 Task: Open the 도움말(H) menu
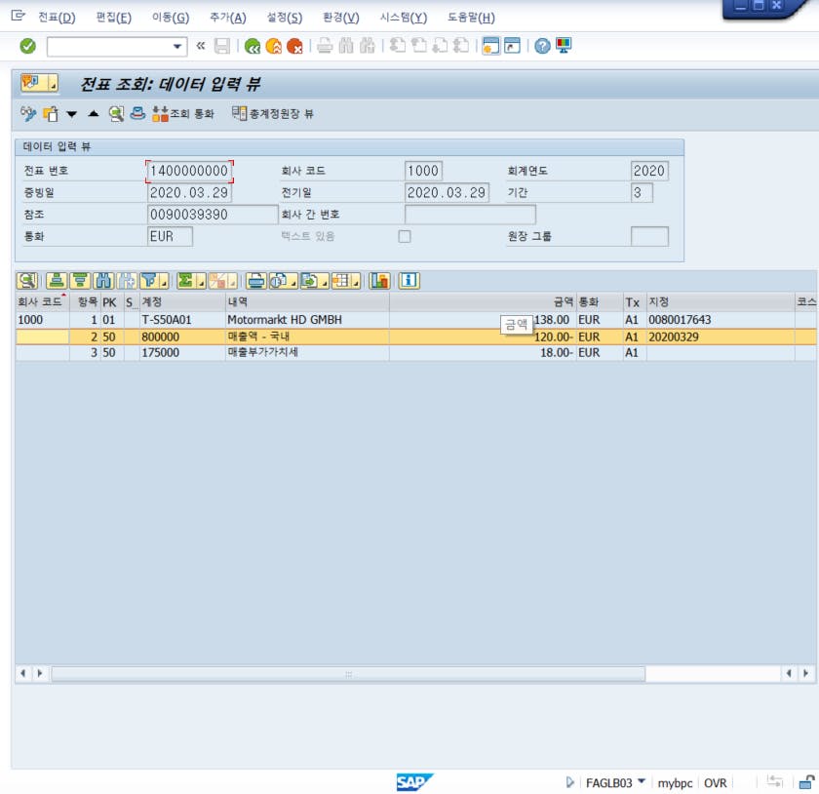471,18
